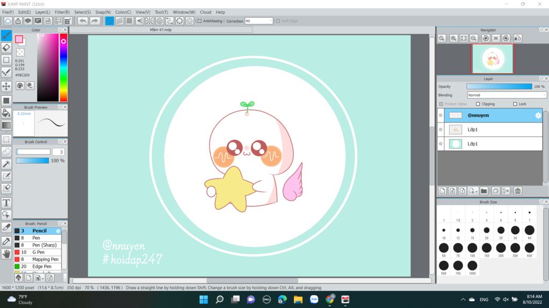Open Microsoft Edge from the taskbar
This screenshot has height=308, width=549.
pyautogui.click(x=282, y=299)
